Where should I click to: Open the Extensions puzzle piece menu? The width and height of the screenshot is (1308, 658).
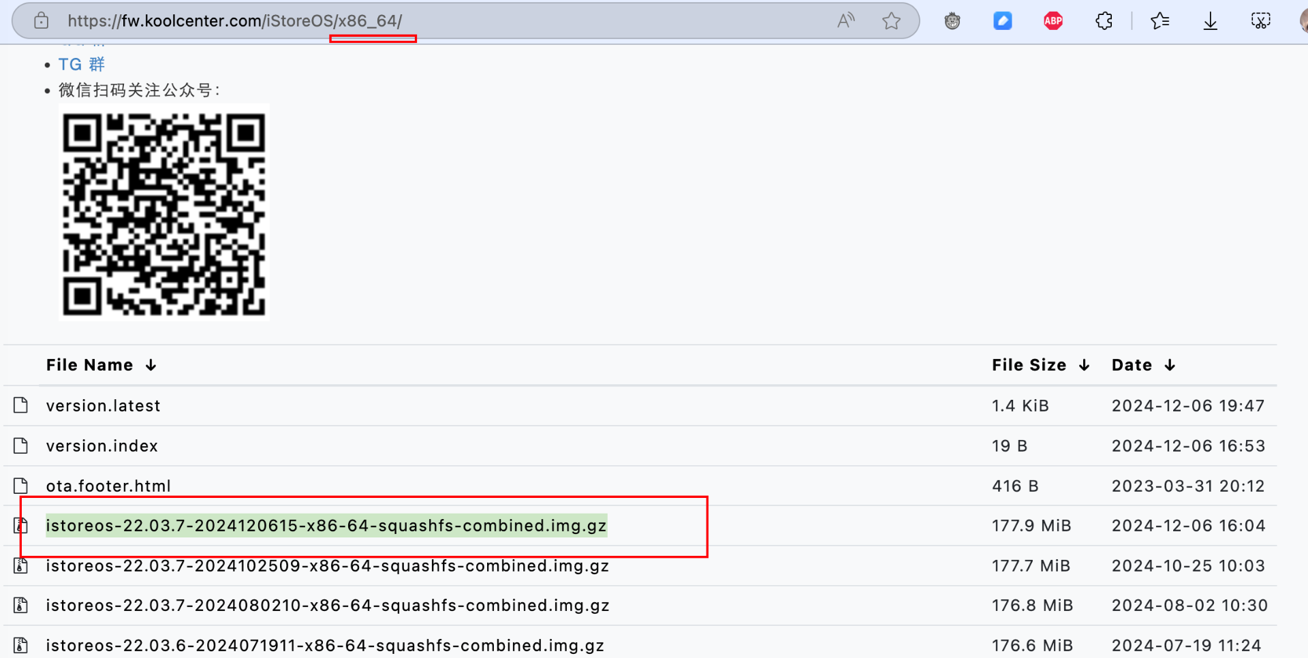pyautogui.click(x=1104, y=21)
